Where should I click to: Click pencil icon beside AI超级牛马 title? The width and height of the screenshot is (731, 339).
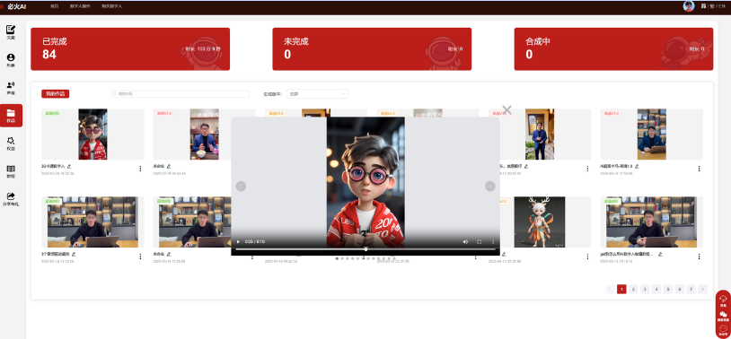point(638,166)
